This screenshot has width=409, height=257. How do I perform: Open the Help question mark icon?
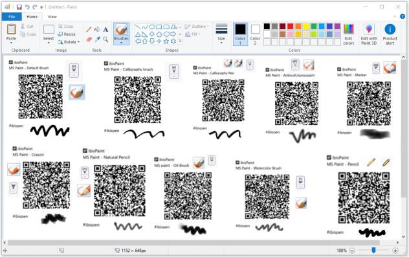click(x=403, y=16)
